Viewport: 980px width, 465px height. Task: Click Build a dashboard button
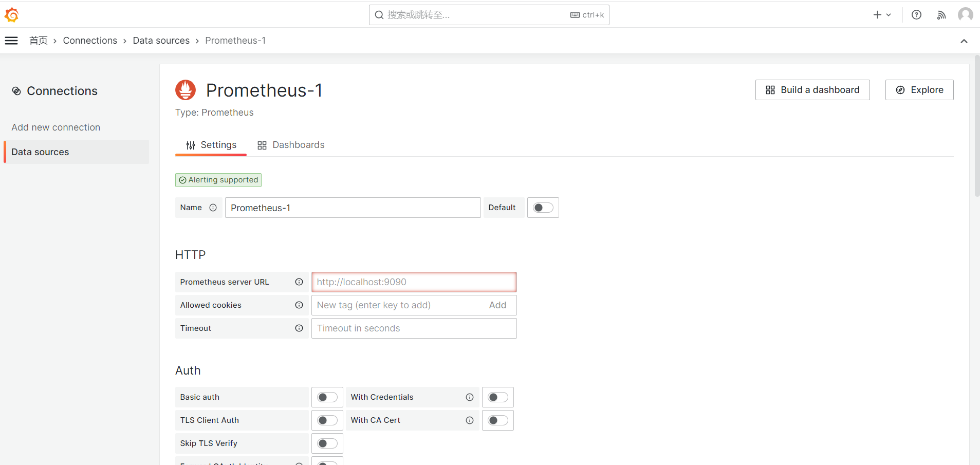click(812, 90)
